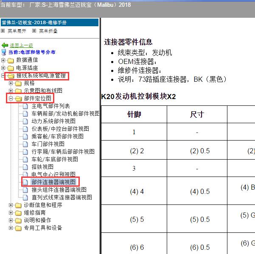Expand the 规格 folder plus box
This screenshot has width=255, height=254.
pos(11,83)
